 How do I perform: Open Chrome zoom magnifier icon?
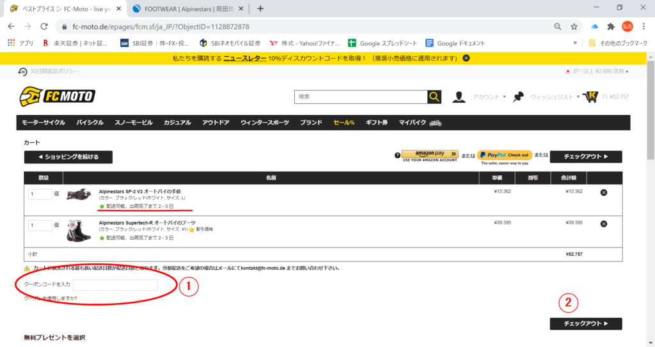558,27
